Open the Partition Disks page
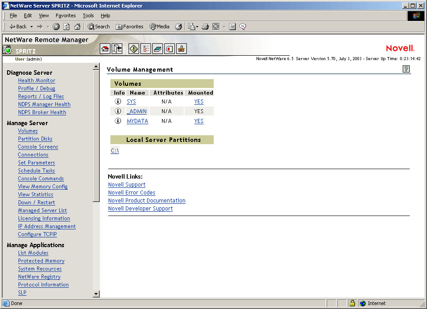The height and width of the screenshot is (309, 427). point(35,138)
